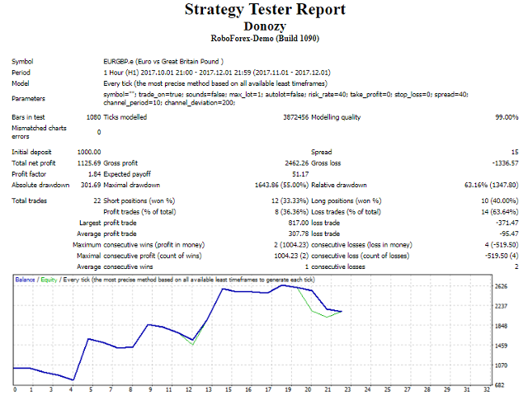Click the chart y-axis value '1848'
This screenshot has width=528, height=396.
click(501, 326)
